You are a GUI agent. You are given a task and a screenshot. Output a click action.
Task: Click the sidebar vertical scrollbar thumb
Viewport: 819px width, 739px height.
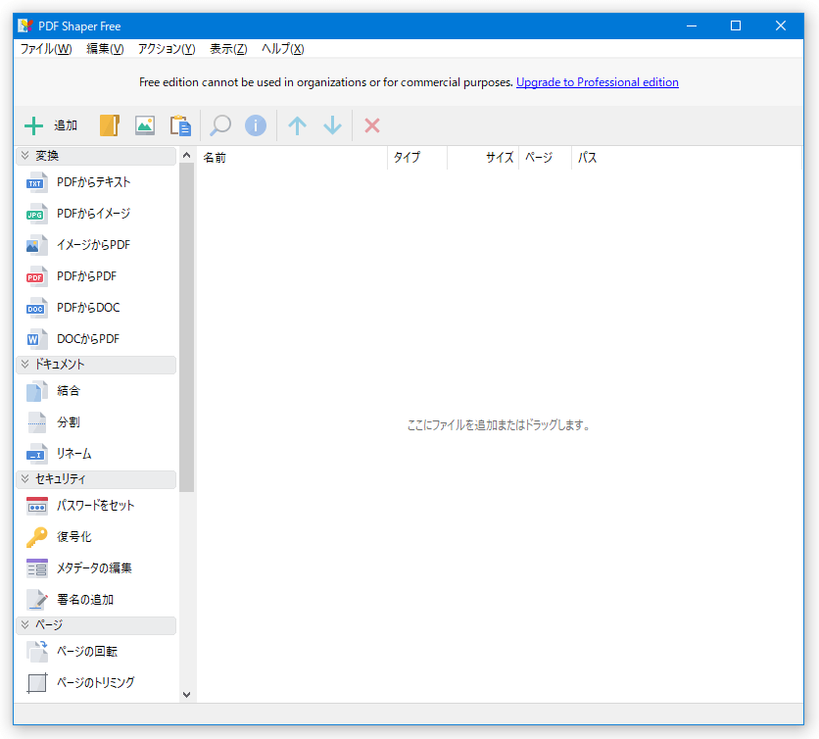pos(186,327)
